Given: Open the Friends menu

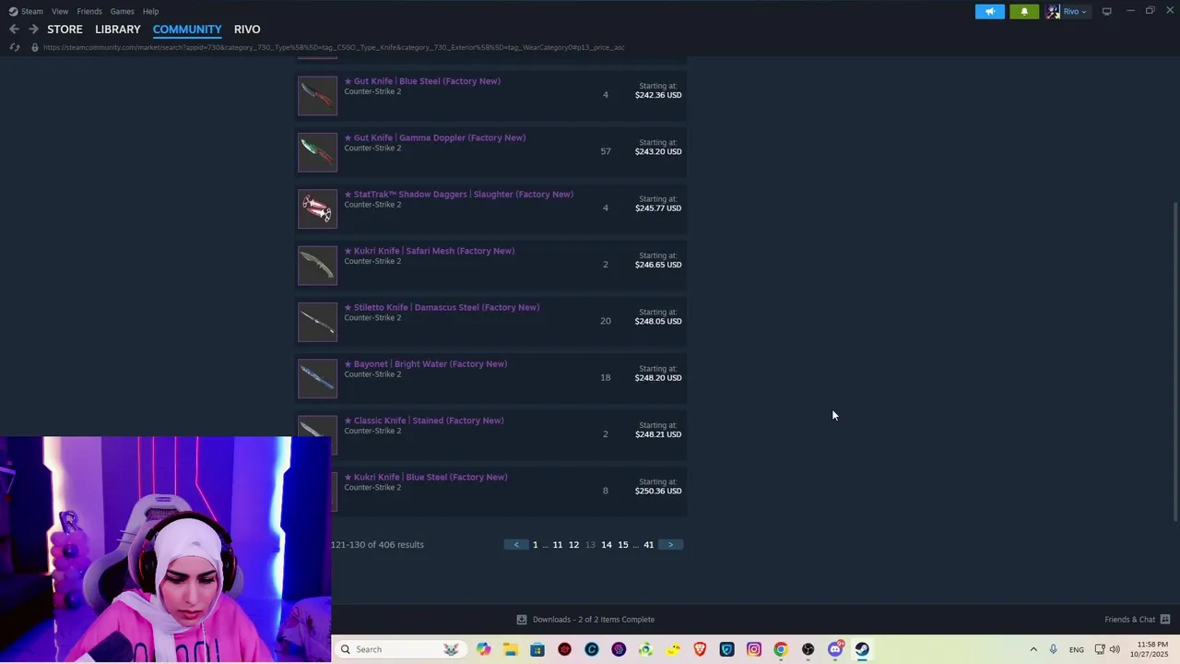Looking at the screenshot, I should click(x=89, y=11).
